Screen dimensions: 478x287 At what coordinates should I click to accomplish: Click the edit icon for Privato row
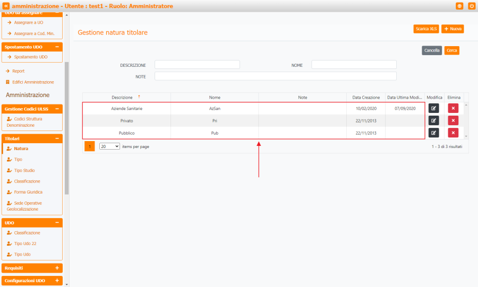(434, 120)
